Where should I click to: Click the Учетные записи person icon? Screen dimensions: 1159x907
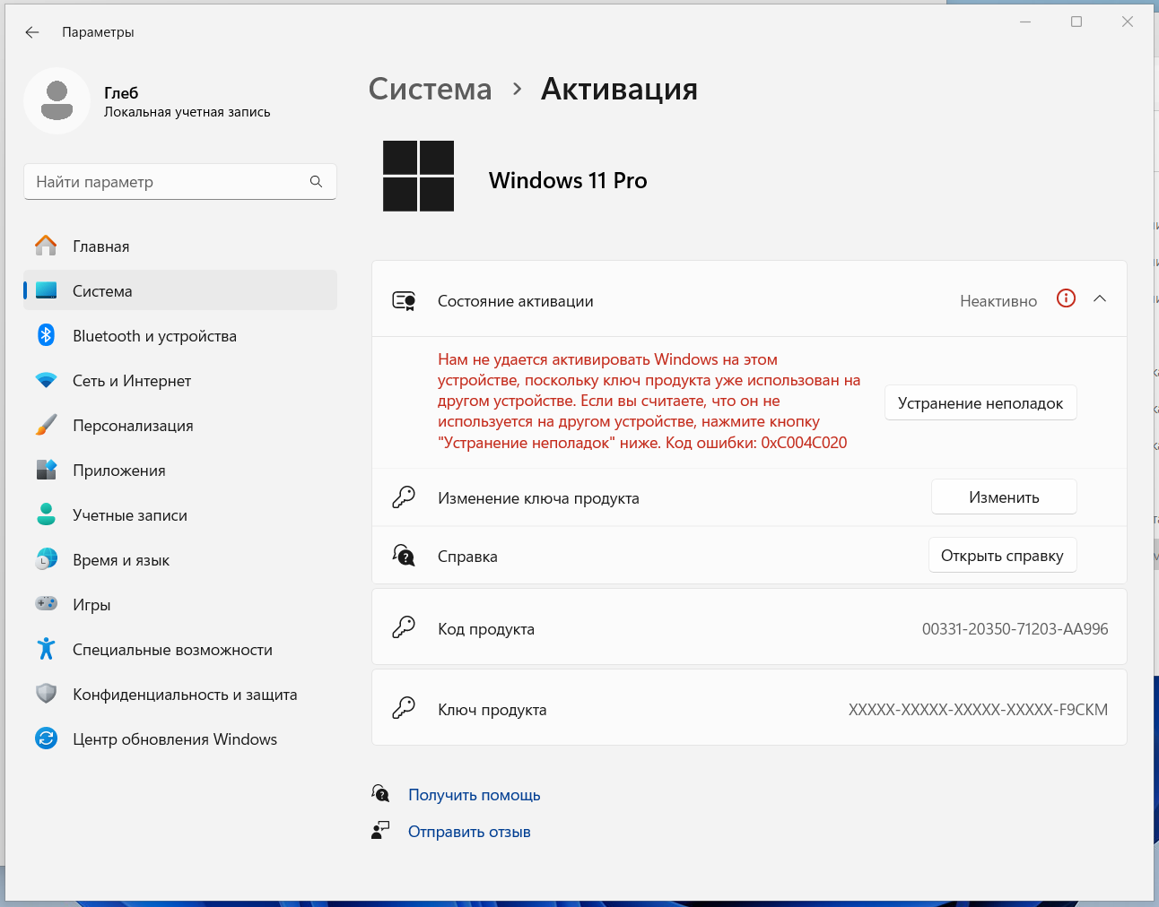pyautogui.click(x=46, y=514)
